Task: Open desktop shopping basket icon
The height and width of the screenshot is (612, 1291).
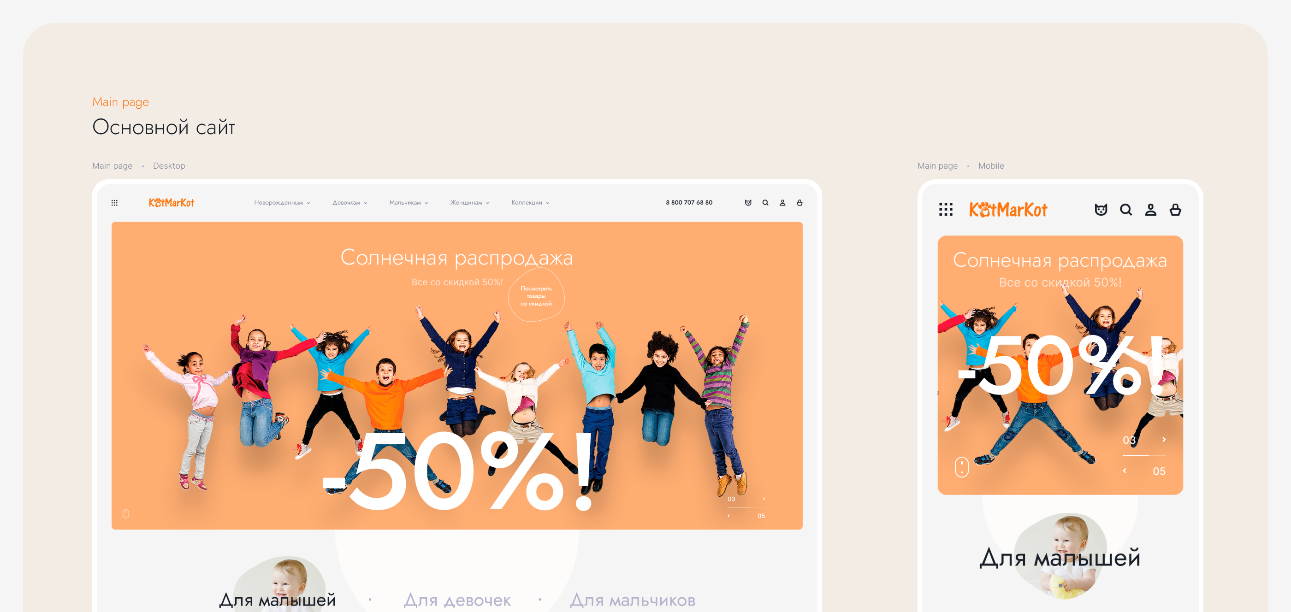Action: pyautogui.click(x=799, y=203)
